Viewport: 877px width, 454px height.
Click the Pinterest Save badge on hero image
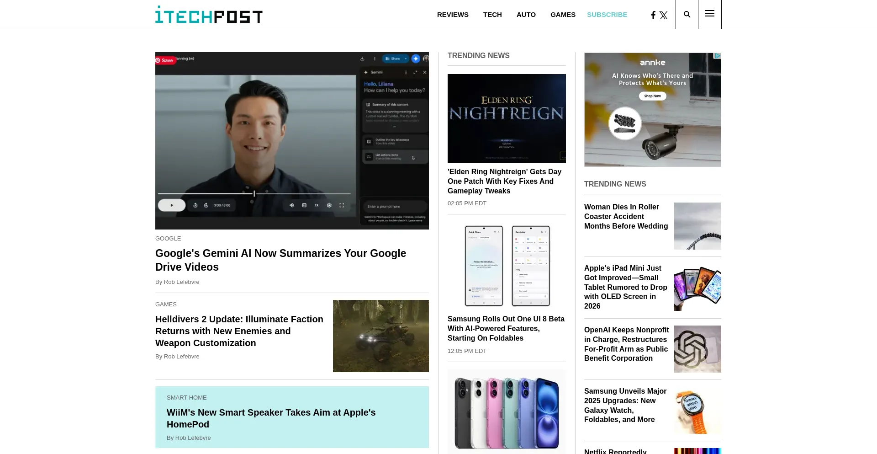point(164,60)
